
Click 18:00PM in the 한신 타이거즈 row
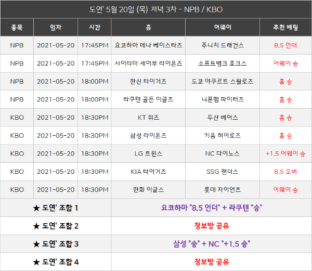coord(95,81)
